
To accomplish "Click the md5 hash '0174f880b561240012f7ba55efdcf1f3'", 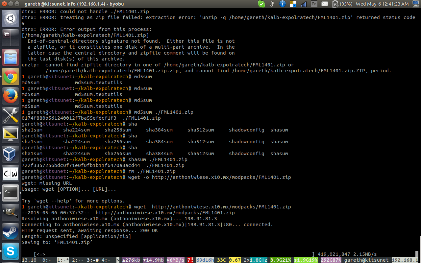I will pyautogui.click(x=69, y=118).
